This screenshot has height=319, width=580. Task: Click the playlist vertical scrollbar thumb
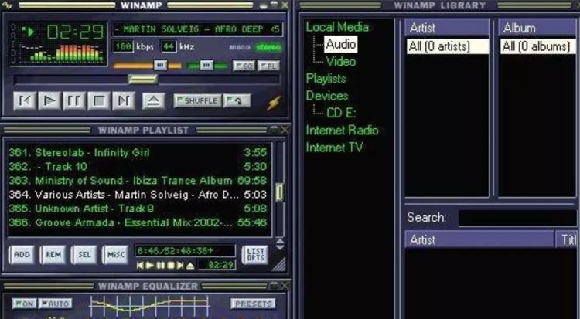click(280, 192)
